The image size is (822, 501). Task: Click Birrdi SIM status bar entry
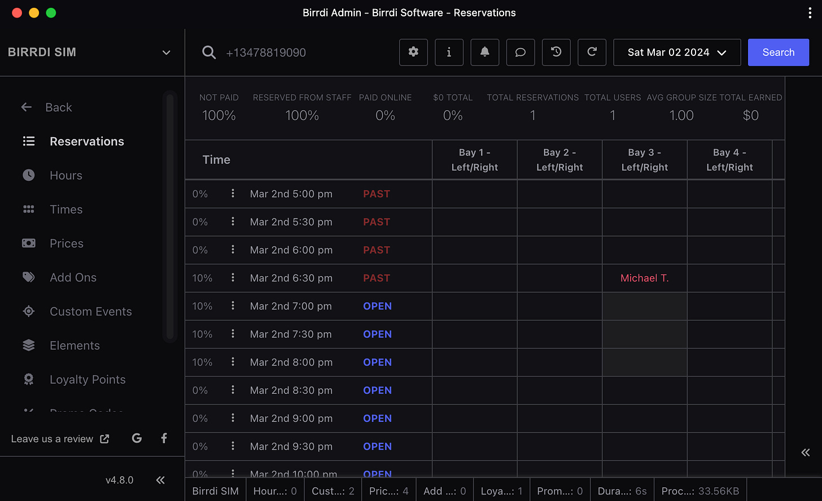216,491
